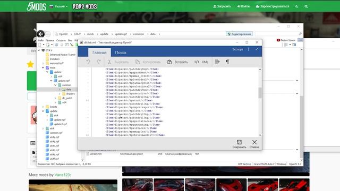
Task: Cut selection with the scissors Вырезать button
Action: pyautogui.click(x=118, y=62)
